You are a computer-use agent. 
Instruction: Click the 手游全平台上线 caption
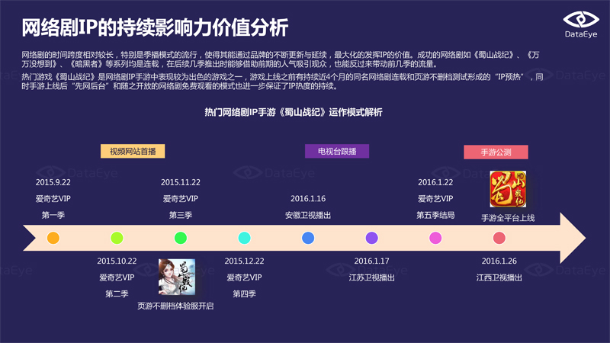click(508, 218)
